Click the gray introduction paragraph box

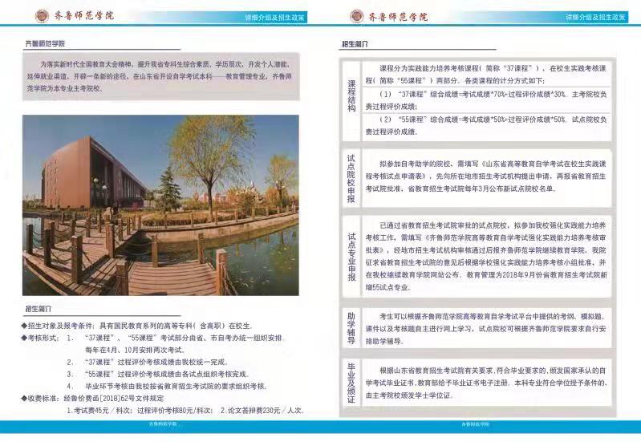[160, 74]
